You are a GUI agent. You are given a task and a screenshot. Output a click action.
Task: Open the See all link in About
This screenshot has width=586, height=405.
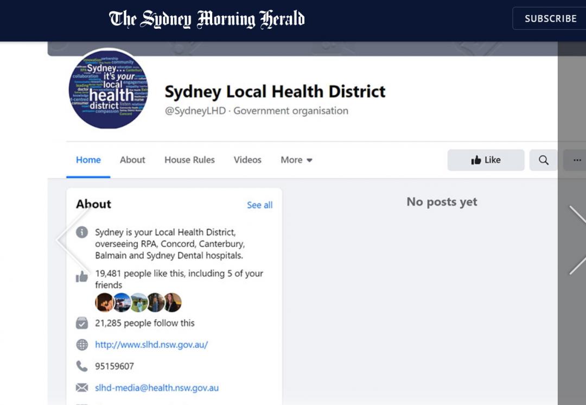click(x=259, y=205)
